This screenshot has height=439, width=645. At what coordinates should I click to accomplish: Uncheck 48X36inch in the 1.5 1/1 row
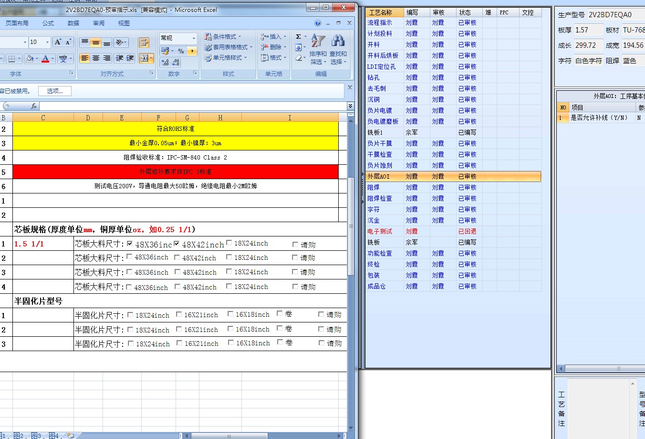pos(130,244)
